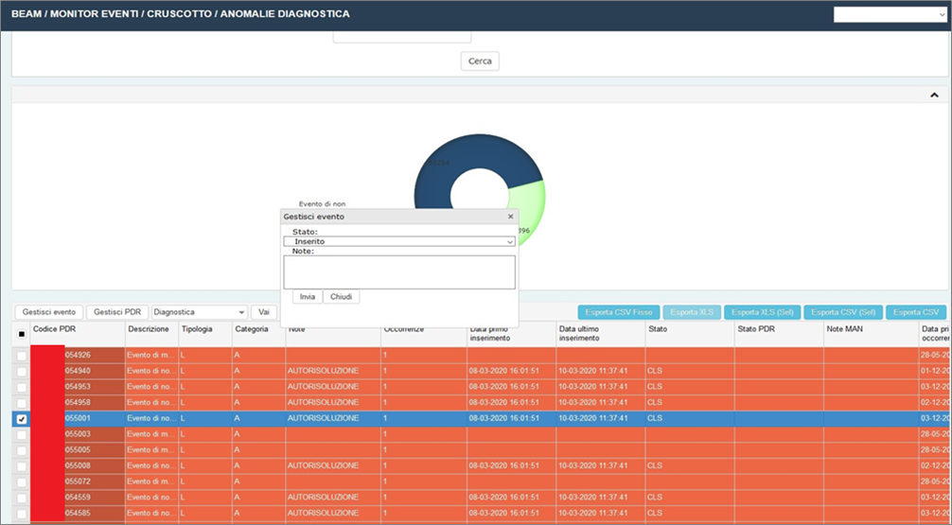Click the Gestisci PDR button
Screen dimensions: 952x525
tap(117, 312)
